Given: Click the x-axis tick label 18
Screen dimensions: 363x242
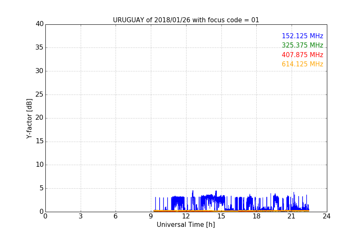Looking at the screenshot, I should click(257, 216).
